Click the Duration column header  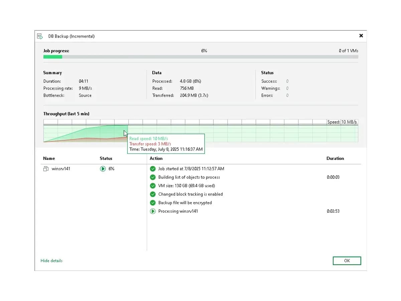click(335, 159)
